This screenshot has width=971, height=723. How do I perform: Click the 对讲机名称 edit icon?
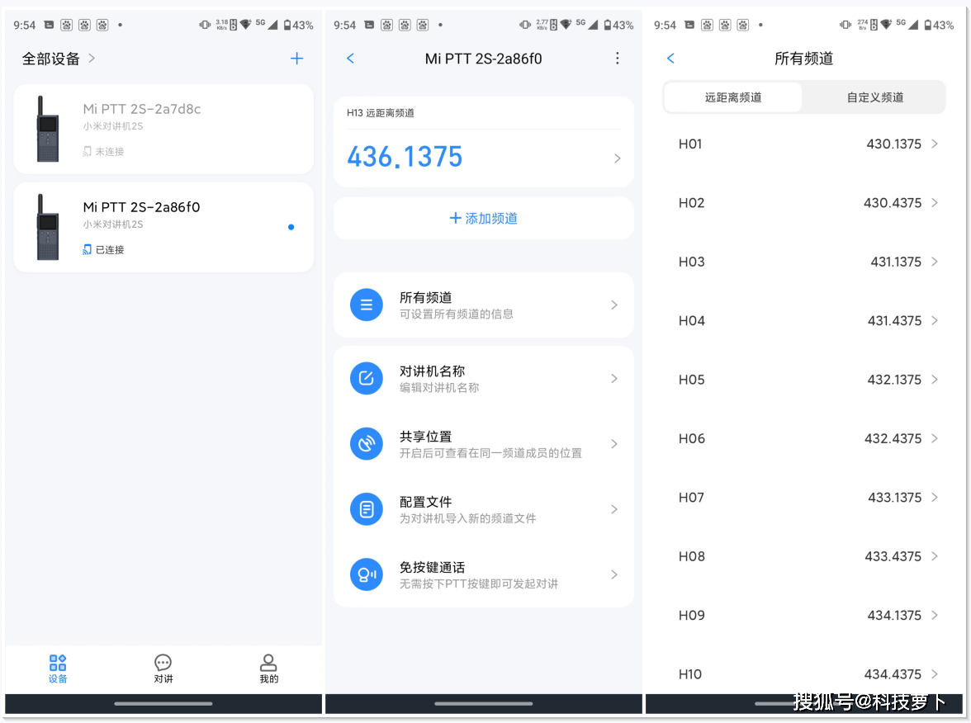point(367,378)
